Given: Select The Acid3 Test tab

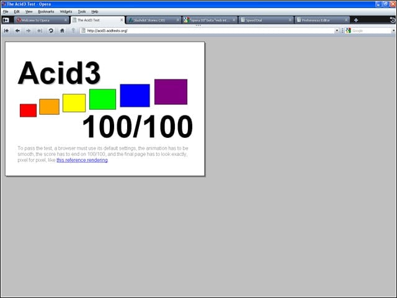Looking at the screenshot, I should (98, 20).
